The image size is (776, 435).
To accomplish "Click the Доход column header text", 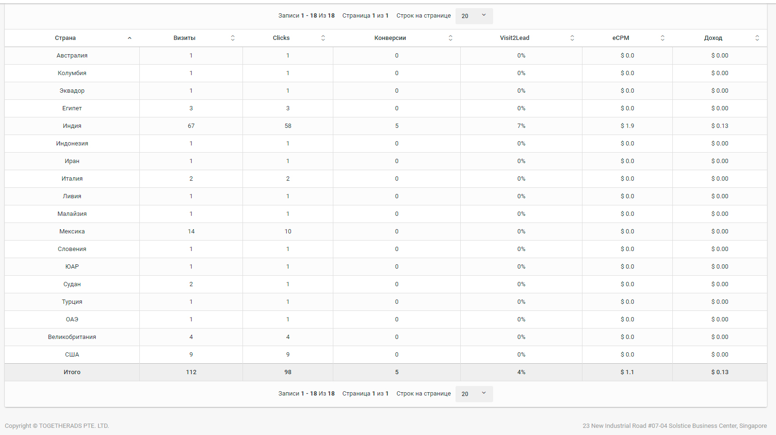I will click(713, 38).
